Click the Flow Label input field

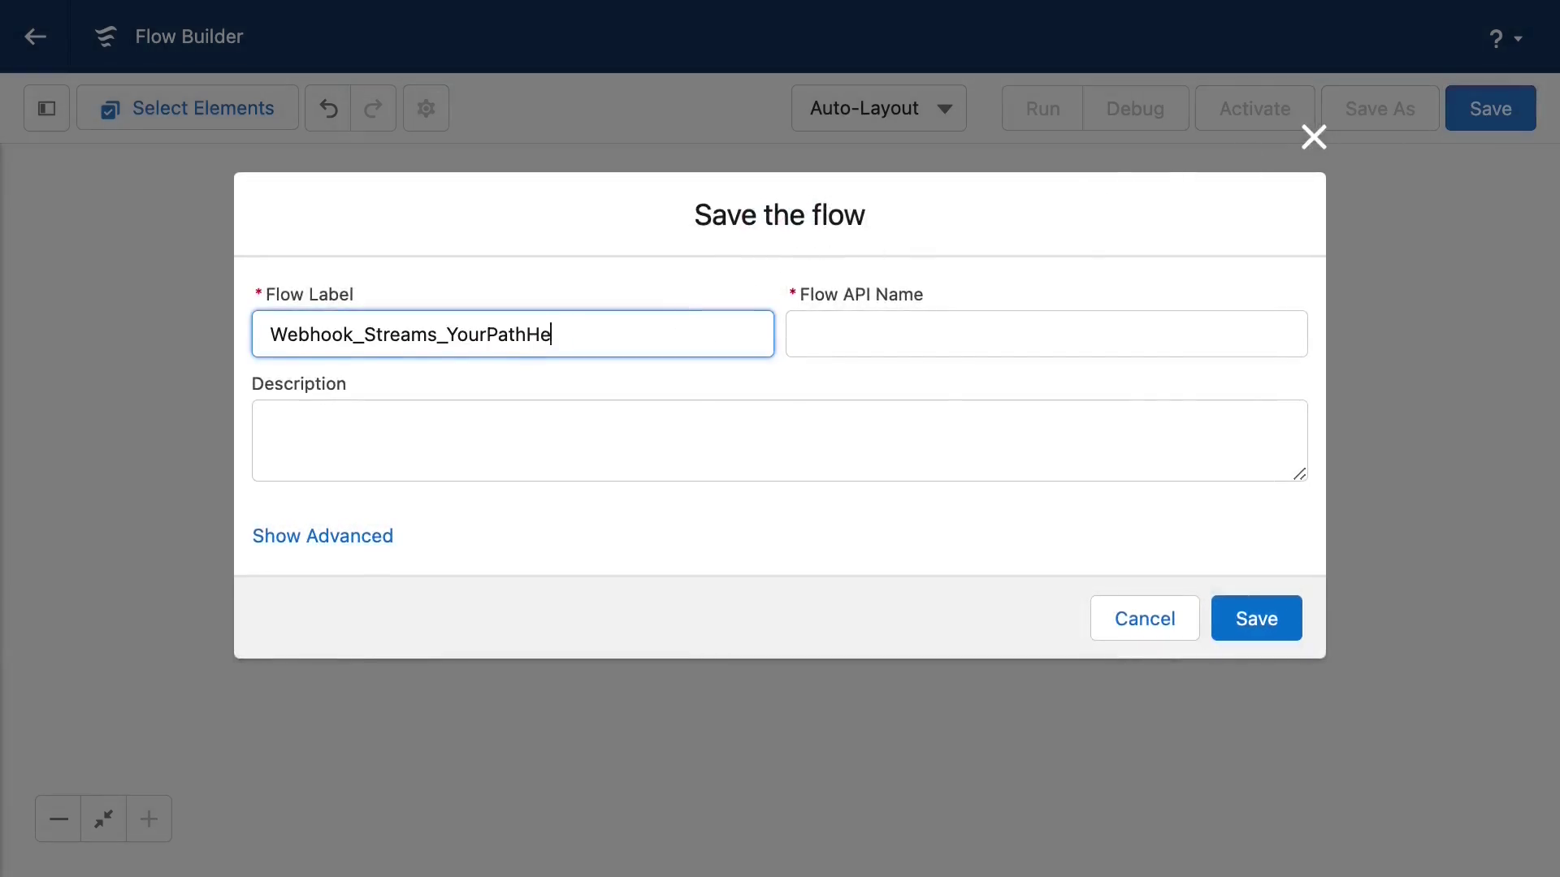(513, 334)
